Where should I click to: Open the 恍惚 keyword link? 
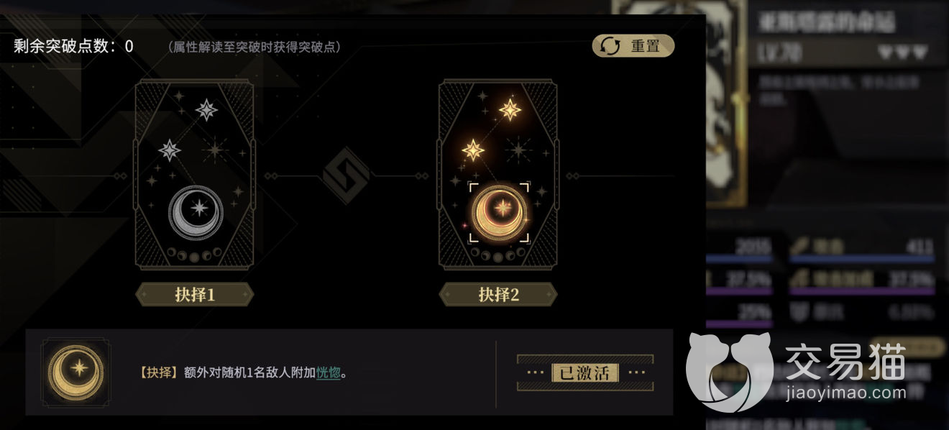(328, 373)
